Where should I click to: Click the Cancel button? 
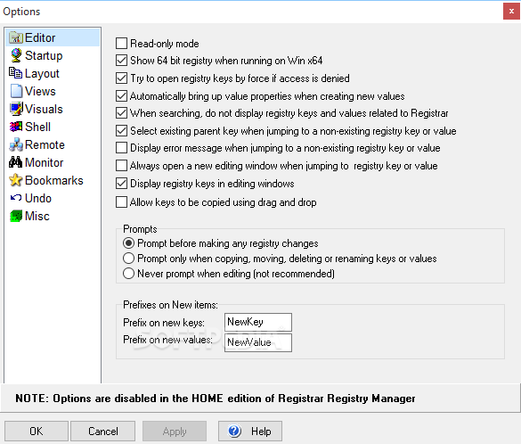coord(103,431)
